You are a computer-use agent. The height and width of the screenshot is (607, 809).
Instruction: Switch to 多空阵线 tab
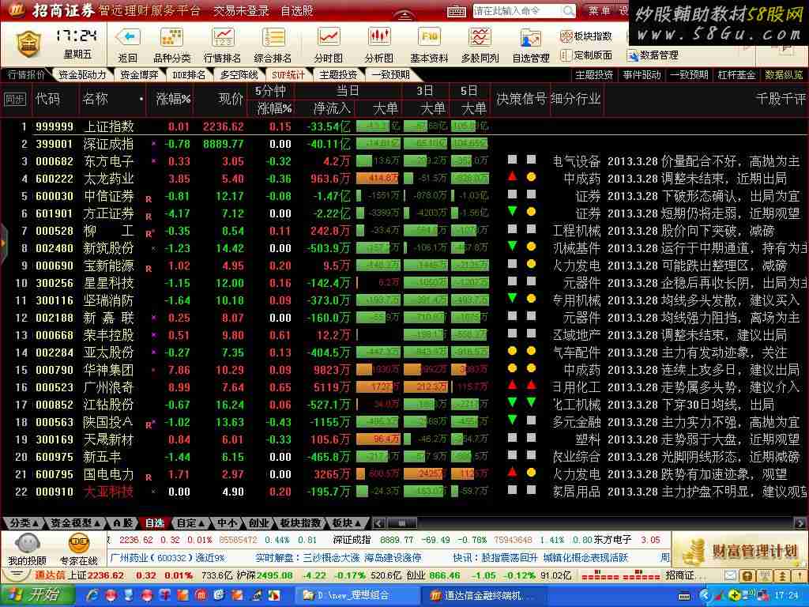(239, 75)
